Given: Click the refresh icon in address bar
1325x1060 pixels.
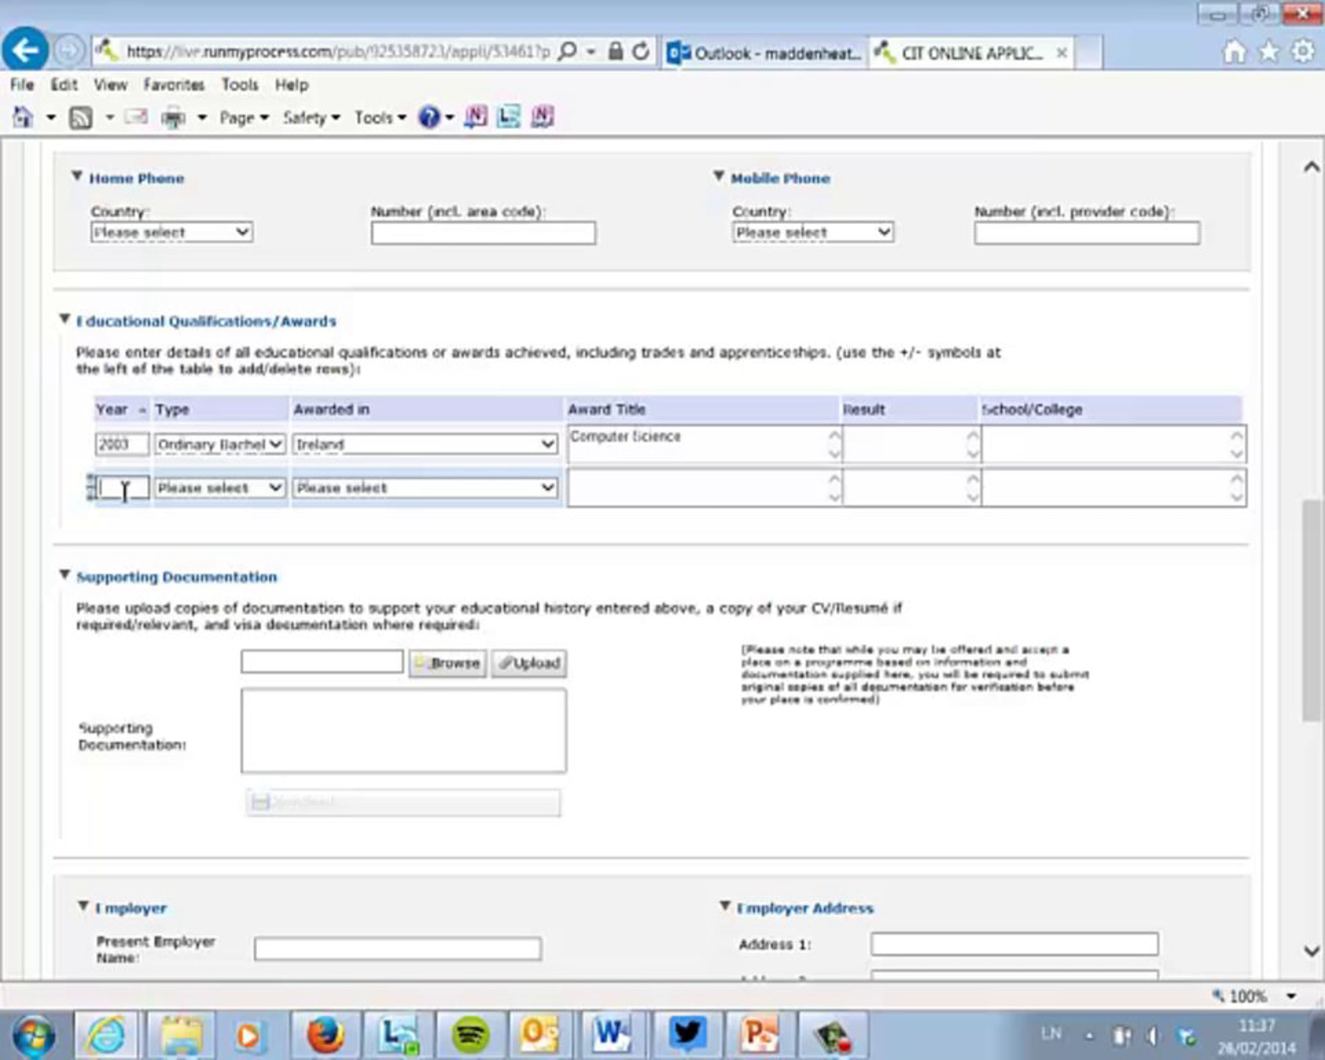Looking at the screenshot, I should click(x=640, y=51).
